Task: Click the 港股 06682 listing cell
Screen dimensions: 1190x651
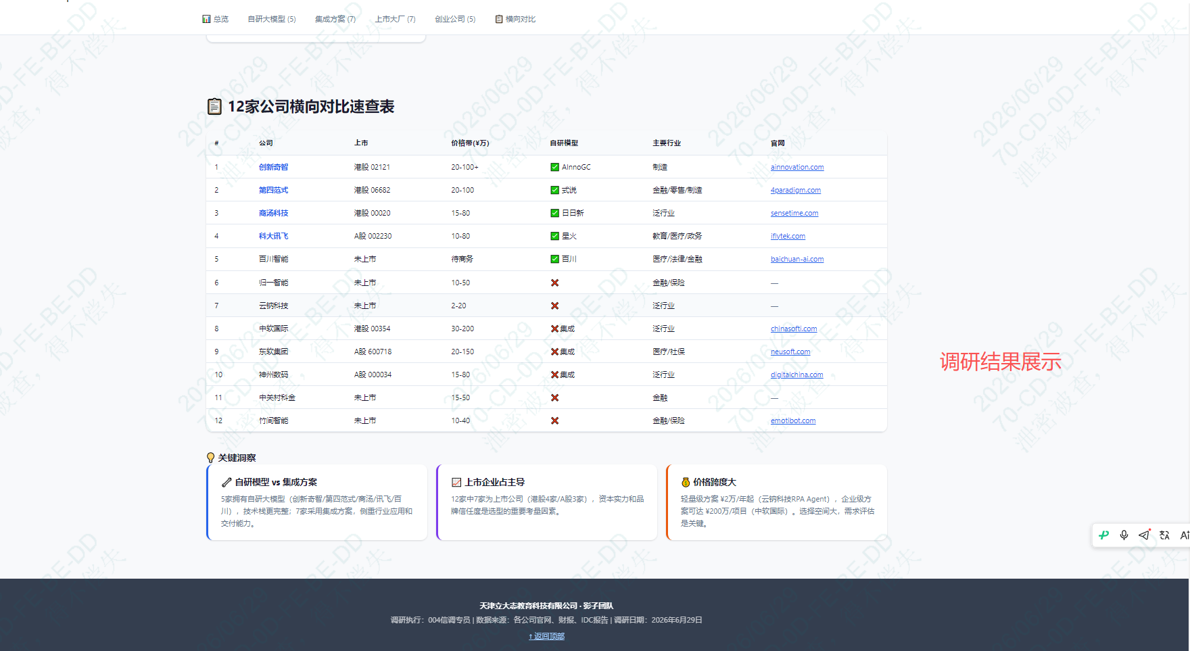Action: coord(372,190)
